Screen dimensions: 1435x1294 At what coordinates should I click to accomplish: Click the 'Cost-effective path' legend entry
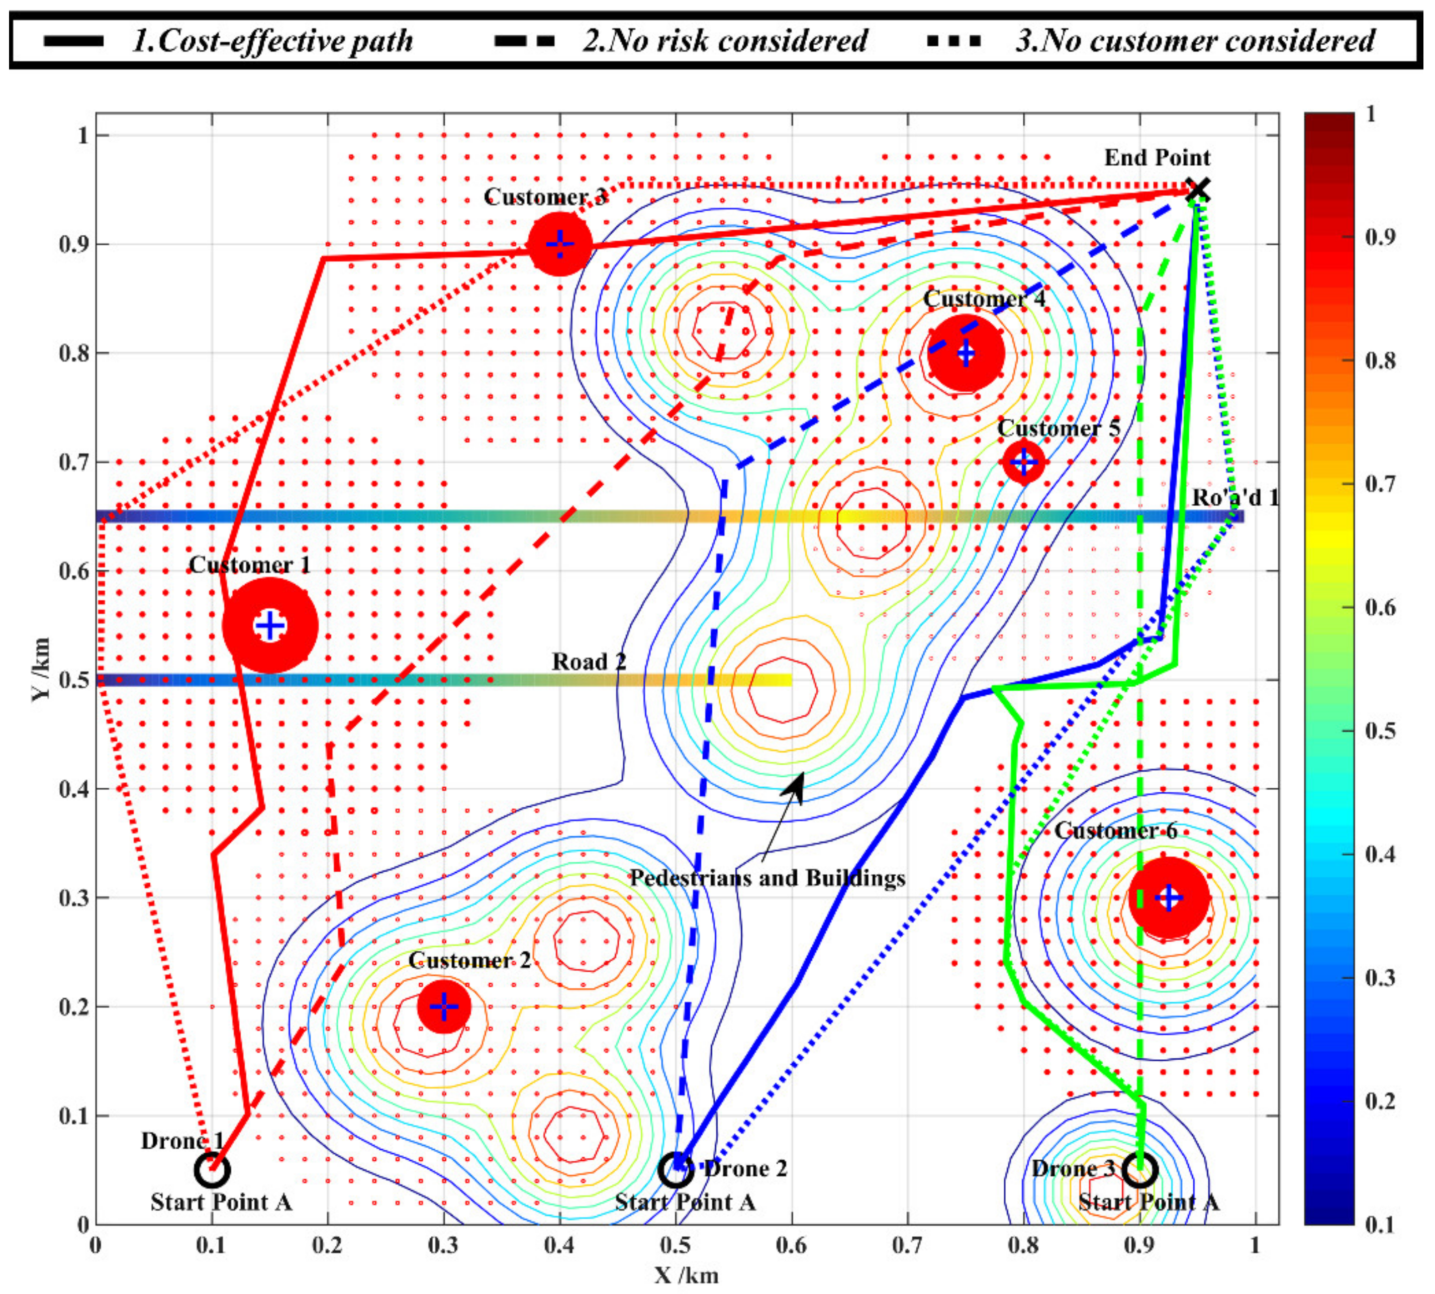click(271, 41)
